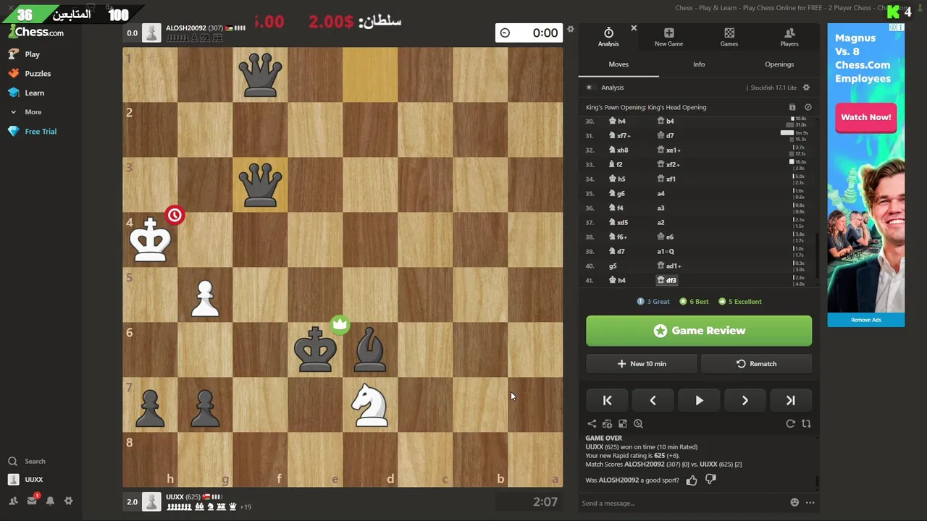Open sidebar settings gear icon
Image resolution: width=927 pixels, height=521 pixels.
[x=69, y=501]
